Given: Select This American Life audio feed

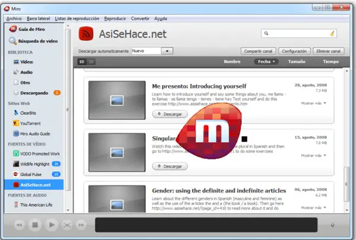Looking at the screenshot, I should [x=33, y=204].
